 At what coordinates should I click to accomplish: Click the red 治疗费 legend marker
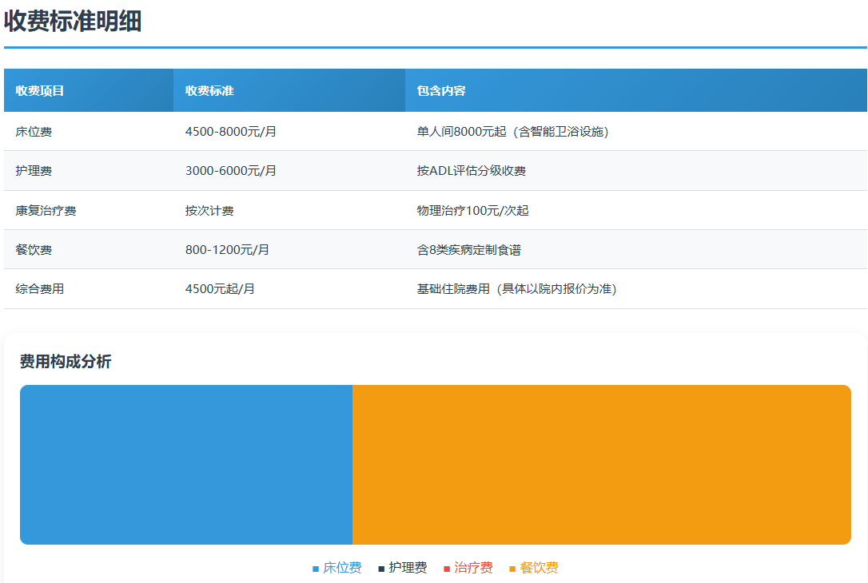[x=447, y=569]
